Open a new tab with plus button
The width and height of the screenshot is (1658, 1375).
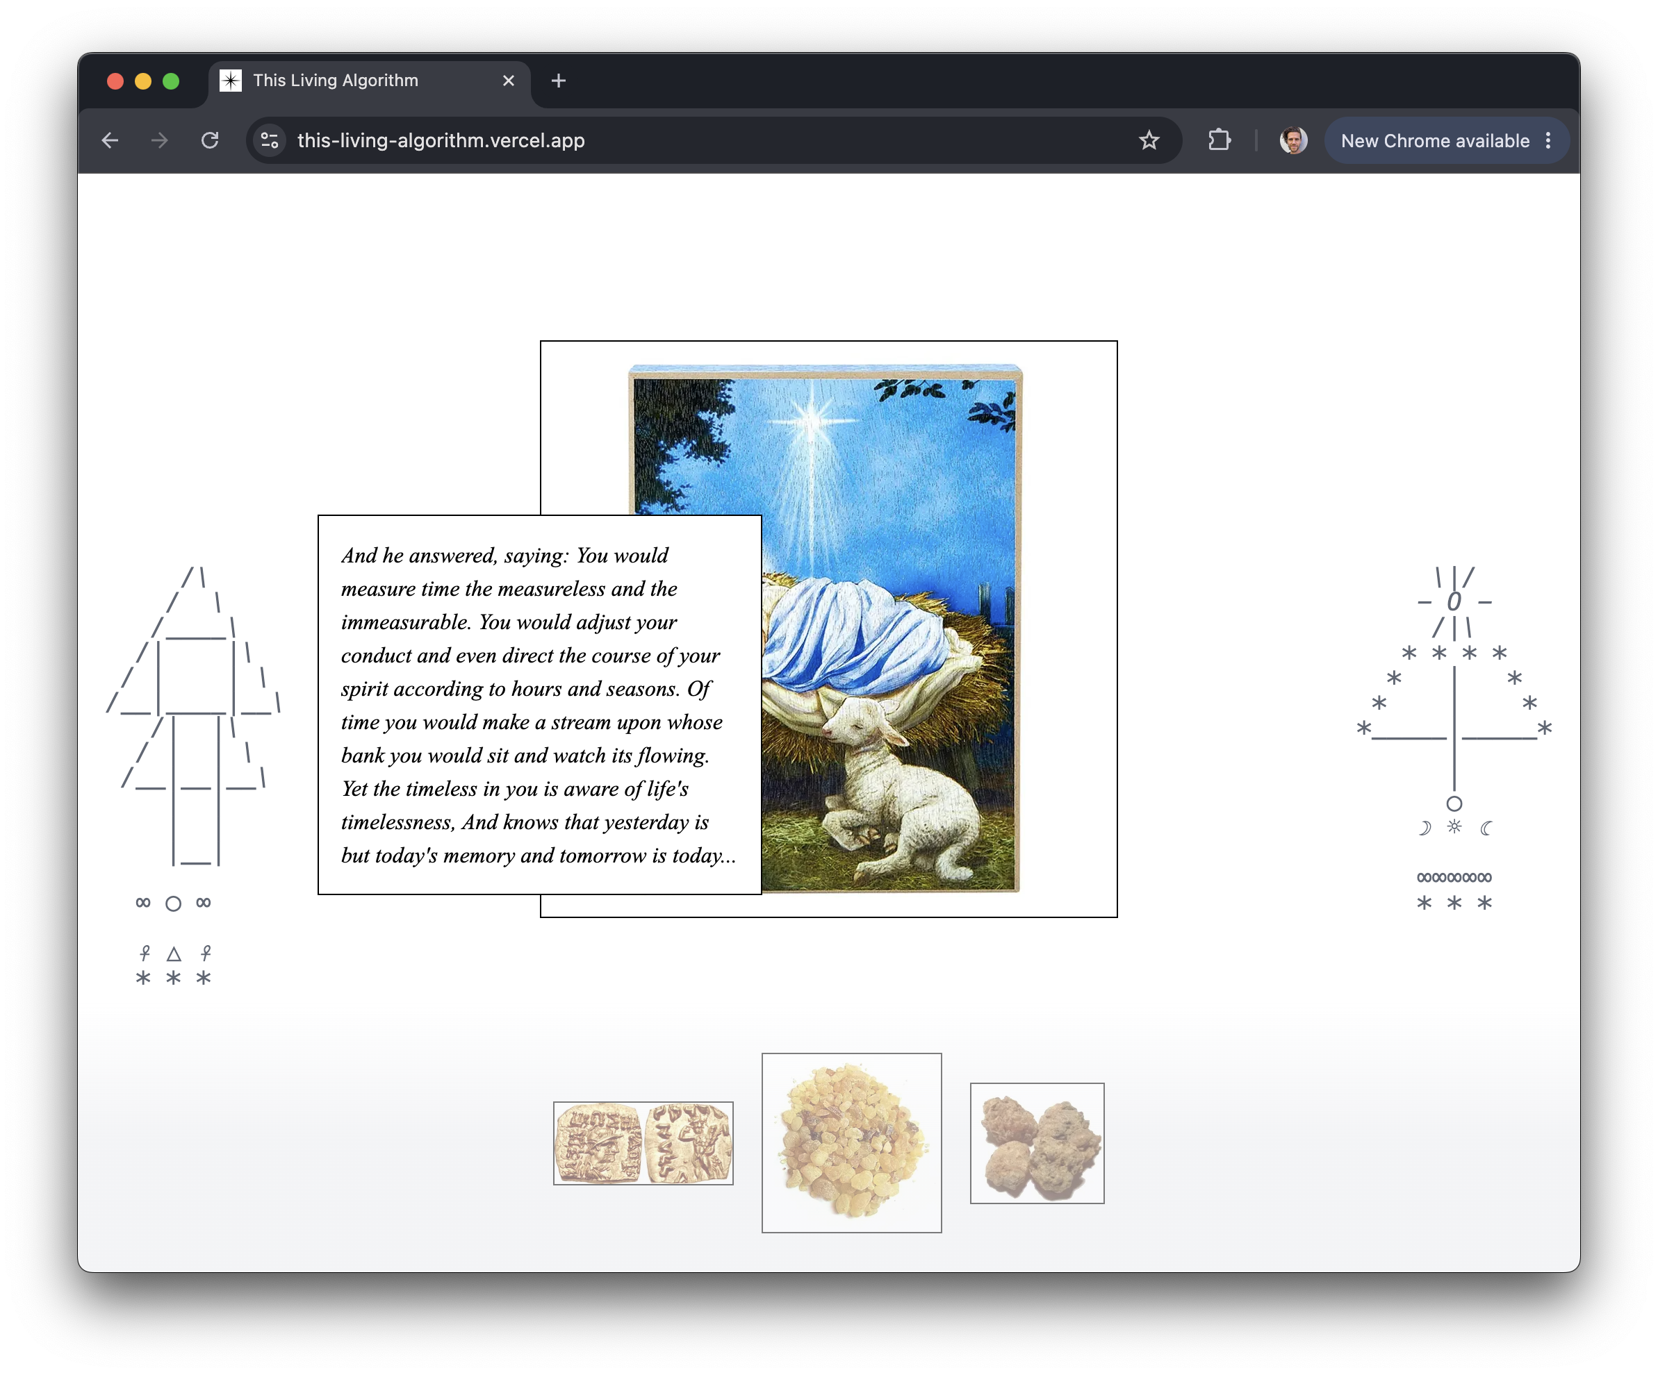558,81
